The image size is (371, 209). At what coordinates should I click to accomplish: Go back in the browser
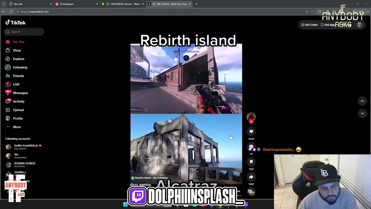[x=4, y=12]
